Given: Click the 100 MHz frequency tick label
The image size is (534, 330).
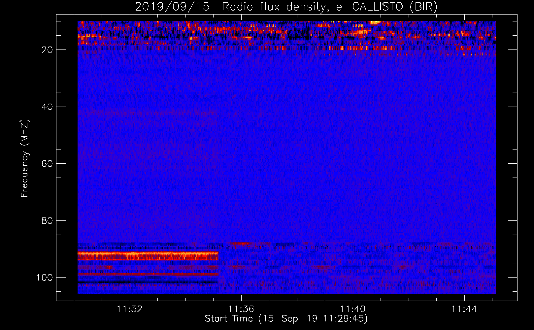Looking at the screenshot, I should tap(45, 278).
